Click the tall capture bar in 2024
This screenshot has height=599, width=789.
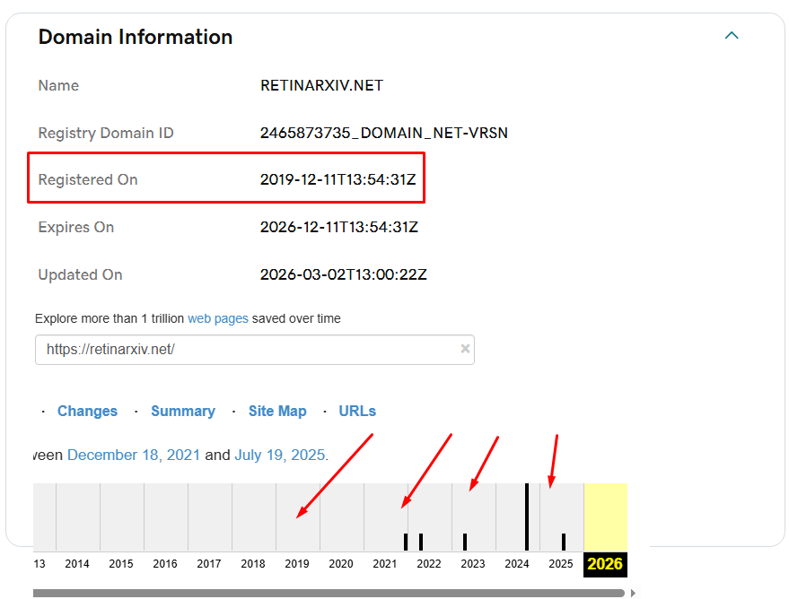pyautogui.click(x=526, y=517)
